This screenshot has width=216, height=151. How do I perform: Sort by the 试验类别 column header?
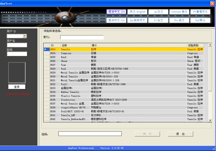click(197, 45)
